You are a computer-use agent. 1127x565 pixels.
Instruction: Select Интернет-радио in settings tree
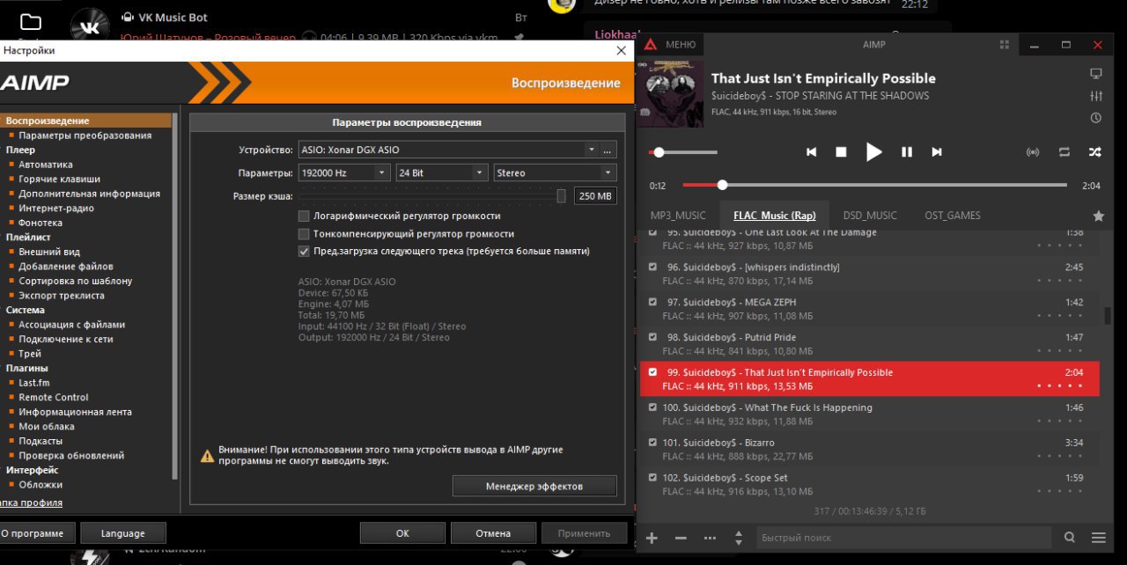56,208
